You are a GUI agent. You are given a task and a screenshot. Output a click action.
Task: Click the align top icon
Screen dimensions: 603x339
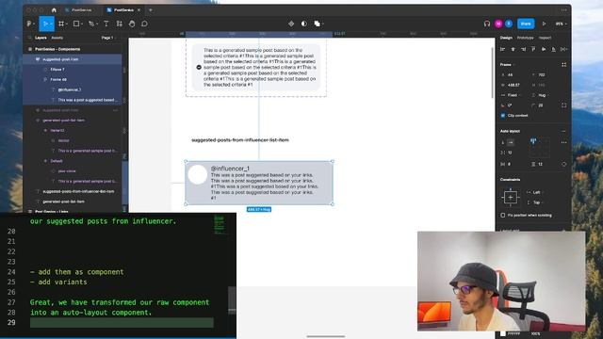(x=533, y=49)
